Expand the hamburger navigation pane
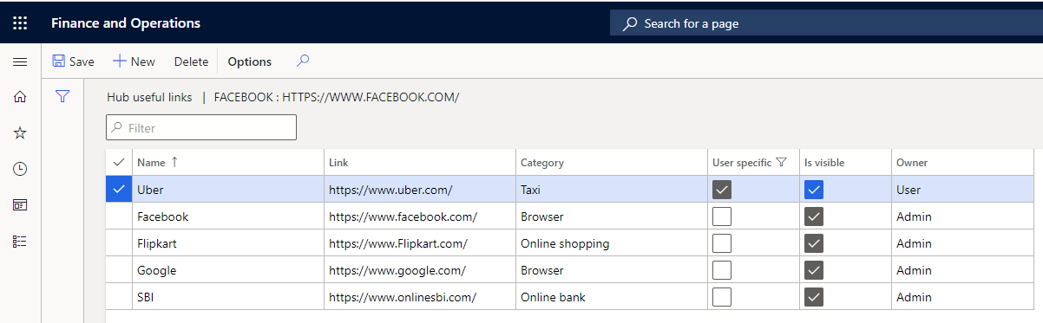 [x=20, y=61]
